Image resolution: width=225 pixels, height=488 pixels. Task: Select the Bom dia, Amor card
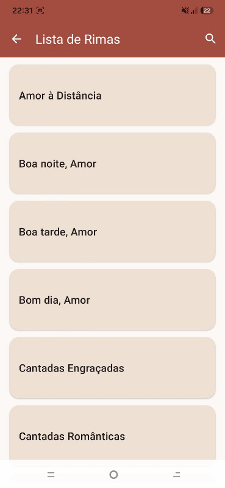(112, 300)
